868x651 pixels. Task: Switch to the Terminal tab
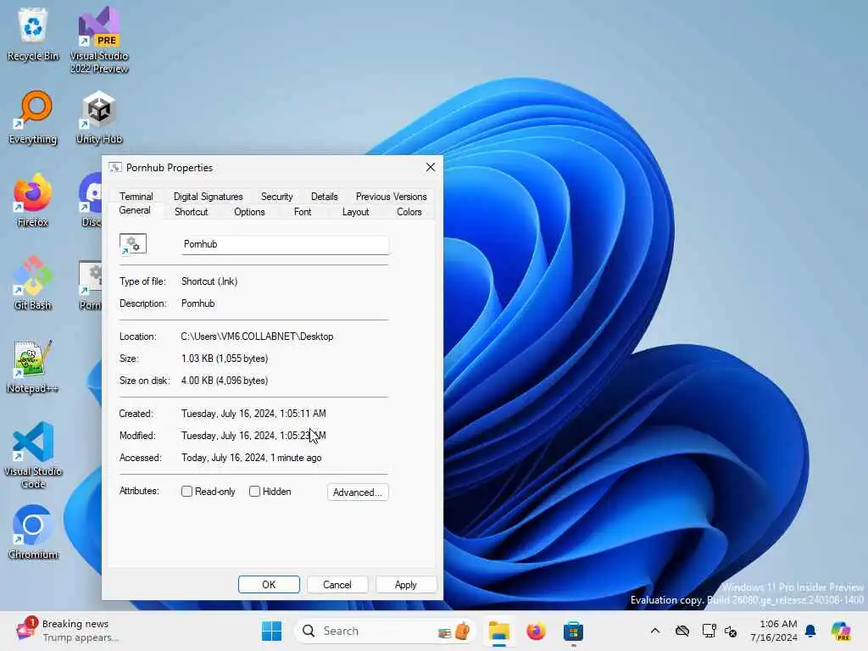click(x=136, y=197)
